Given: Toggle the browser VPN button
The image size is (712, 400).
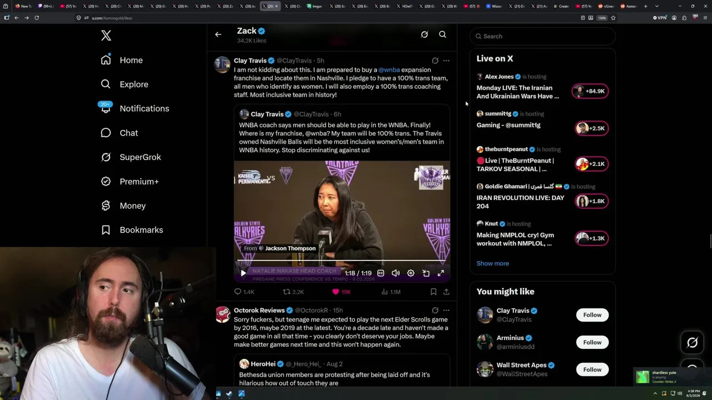Looking at the screenshot, I should (x=659, y=18).
